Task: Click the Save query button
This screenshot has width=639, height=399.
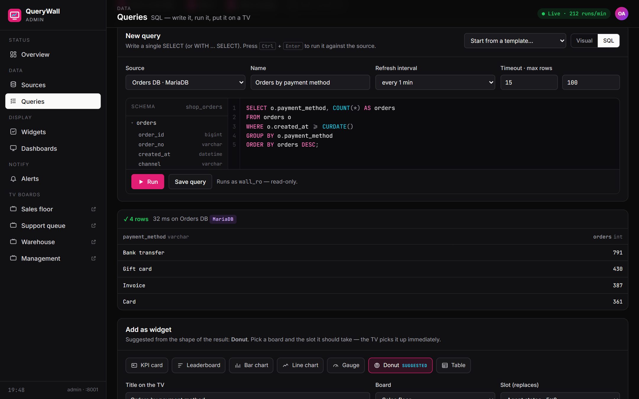Action: (190, 182)
